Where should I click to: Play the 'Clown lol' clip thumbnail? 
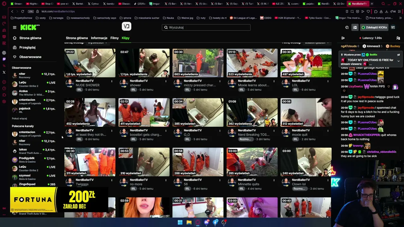[x=306, y=162]
